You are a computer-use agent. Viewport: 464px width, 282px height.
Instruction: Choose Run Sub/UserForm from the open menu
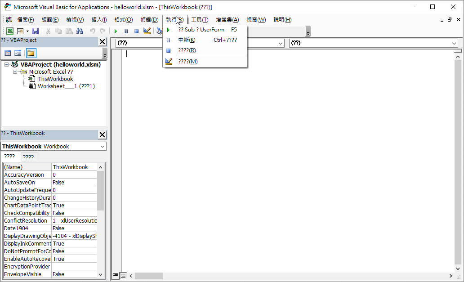[201, 30]
